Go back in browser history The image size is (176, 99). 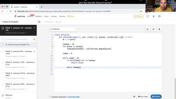(3, 11)
